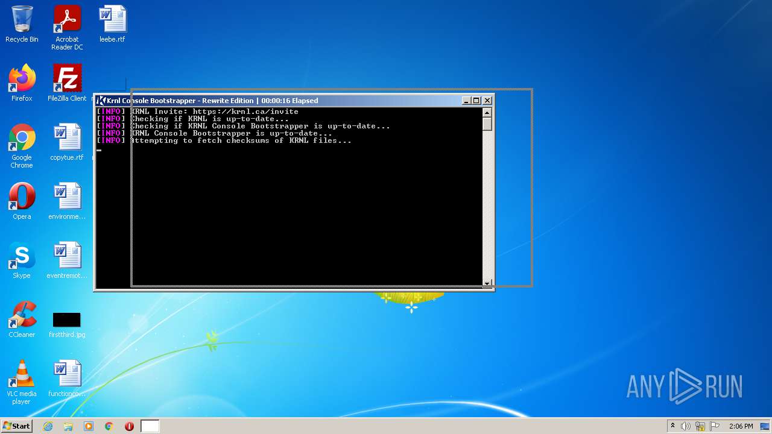Open Acrobat Reader DC shortcut
Screen dimensions: 772x434
(67, 28)
